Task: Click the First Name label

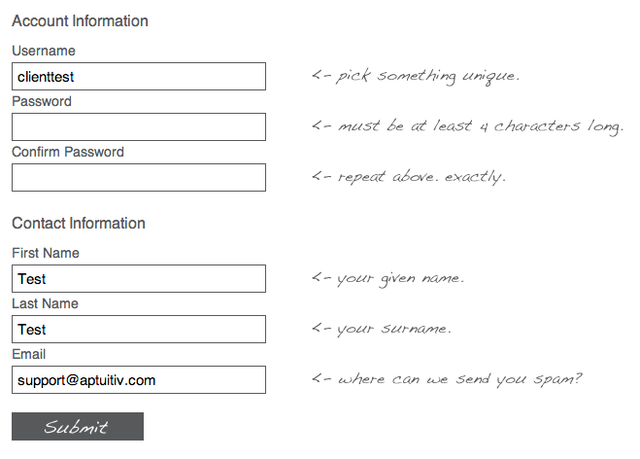Action: pos(46,253)
